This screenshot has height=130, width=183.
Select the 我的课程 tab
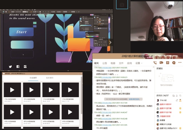pyautogui.click(x=50, y=78)
